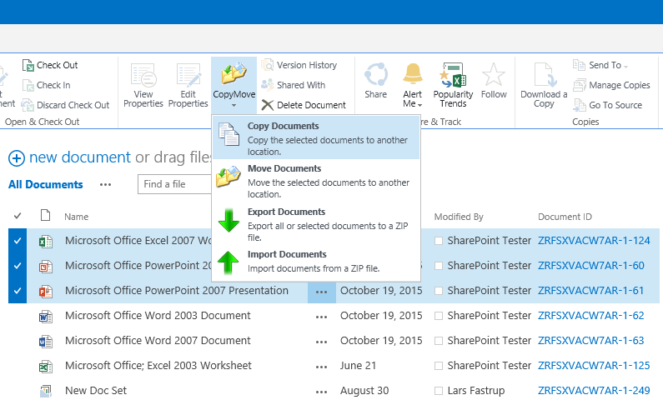Choose Export Documents from the menu
663x410 pixels.
pos(316,224)
